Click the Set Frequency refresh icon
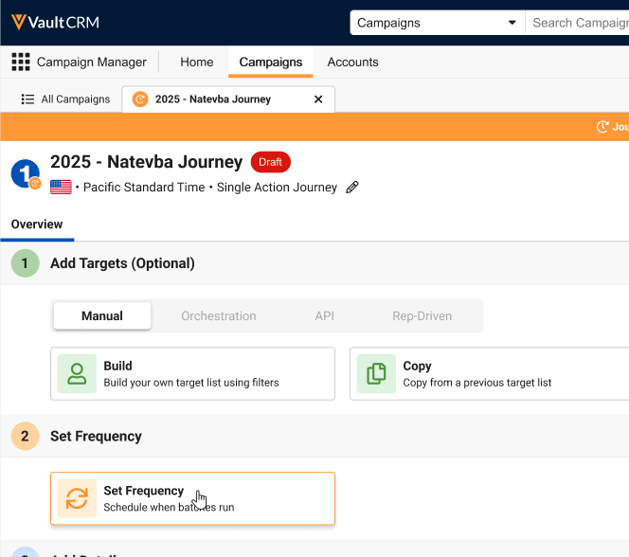Screen dimensions: 629x557 tap(77, 498)
